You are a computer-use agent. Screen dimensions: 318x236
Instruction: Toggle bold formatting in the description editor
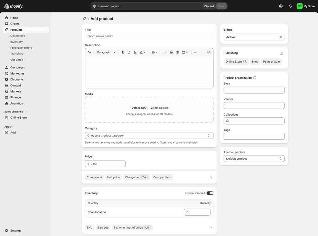[x=123, y=52]
